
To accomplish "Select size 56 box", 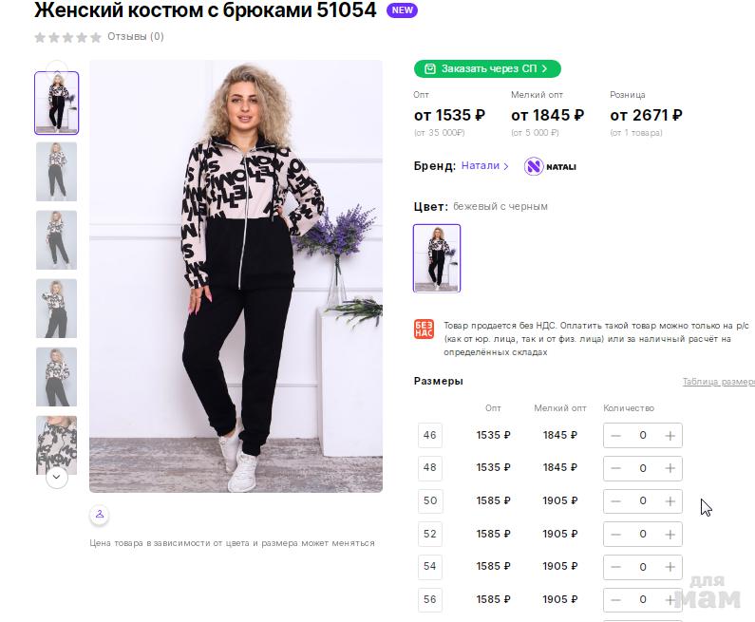I will click(430, 599).
